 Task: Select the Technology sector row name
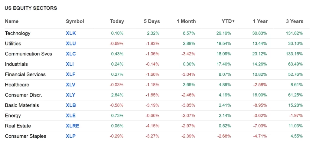tap(18, 33)
